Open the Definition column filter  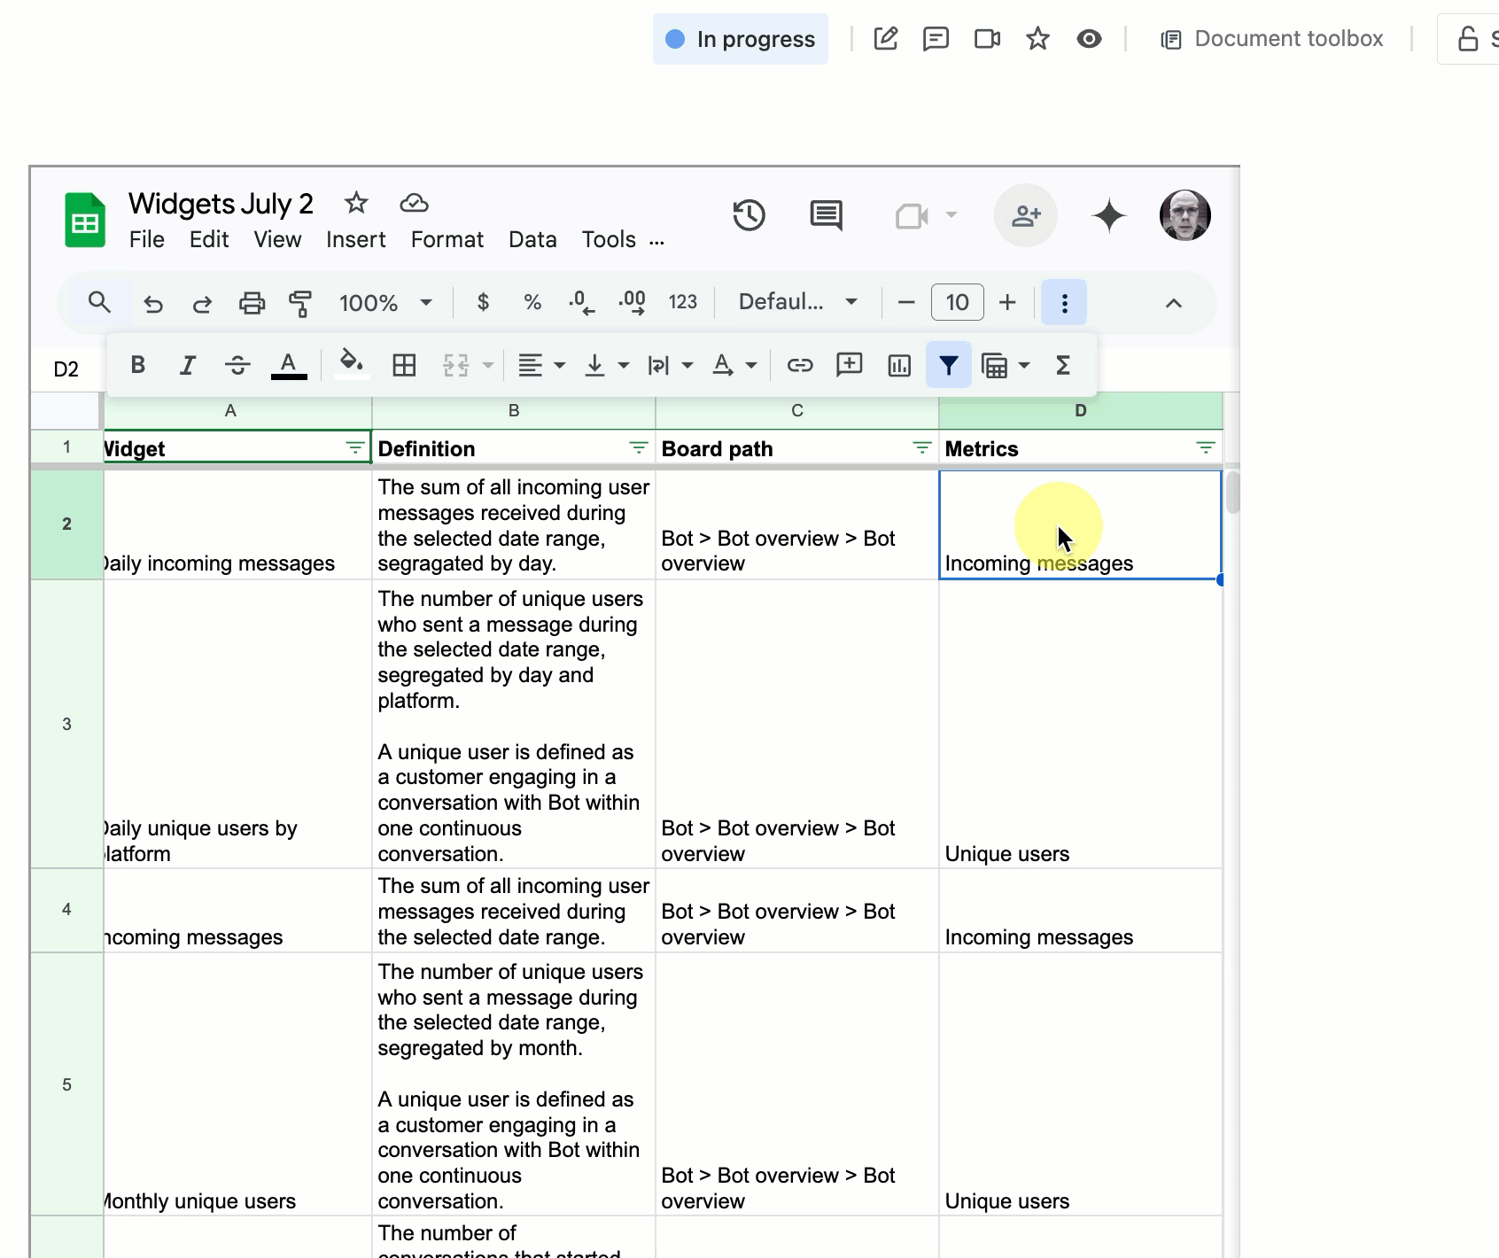point(637,447)
